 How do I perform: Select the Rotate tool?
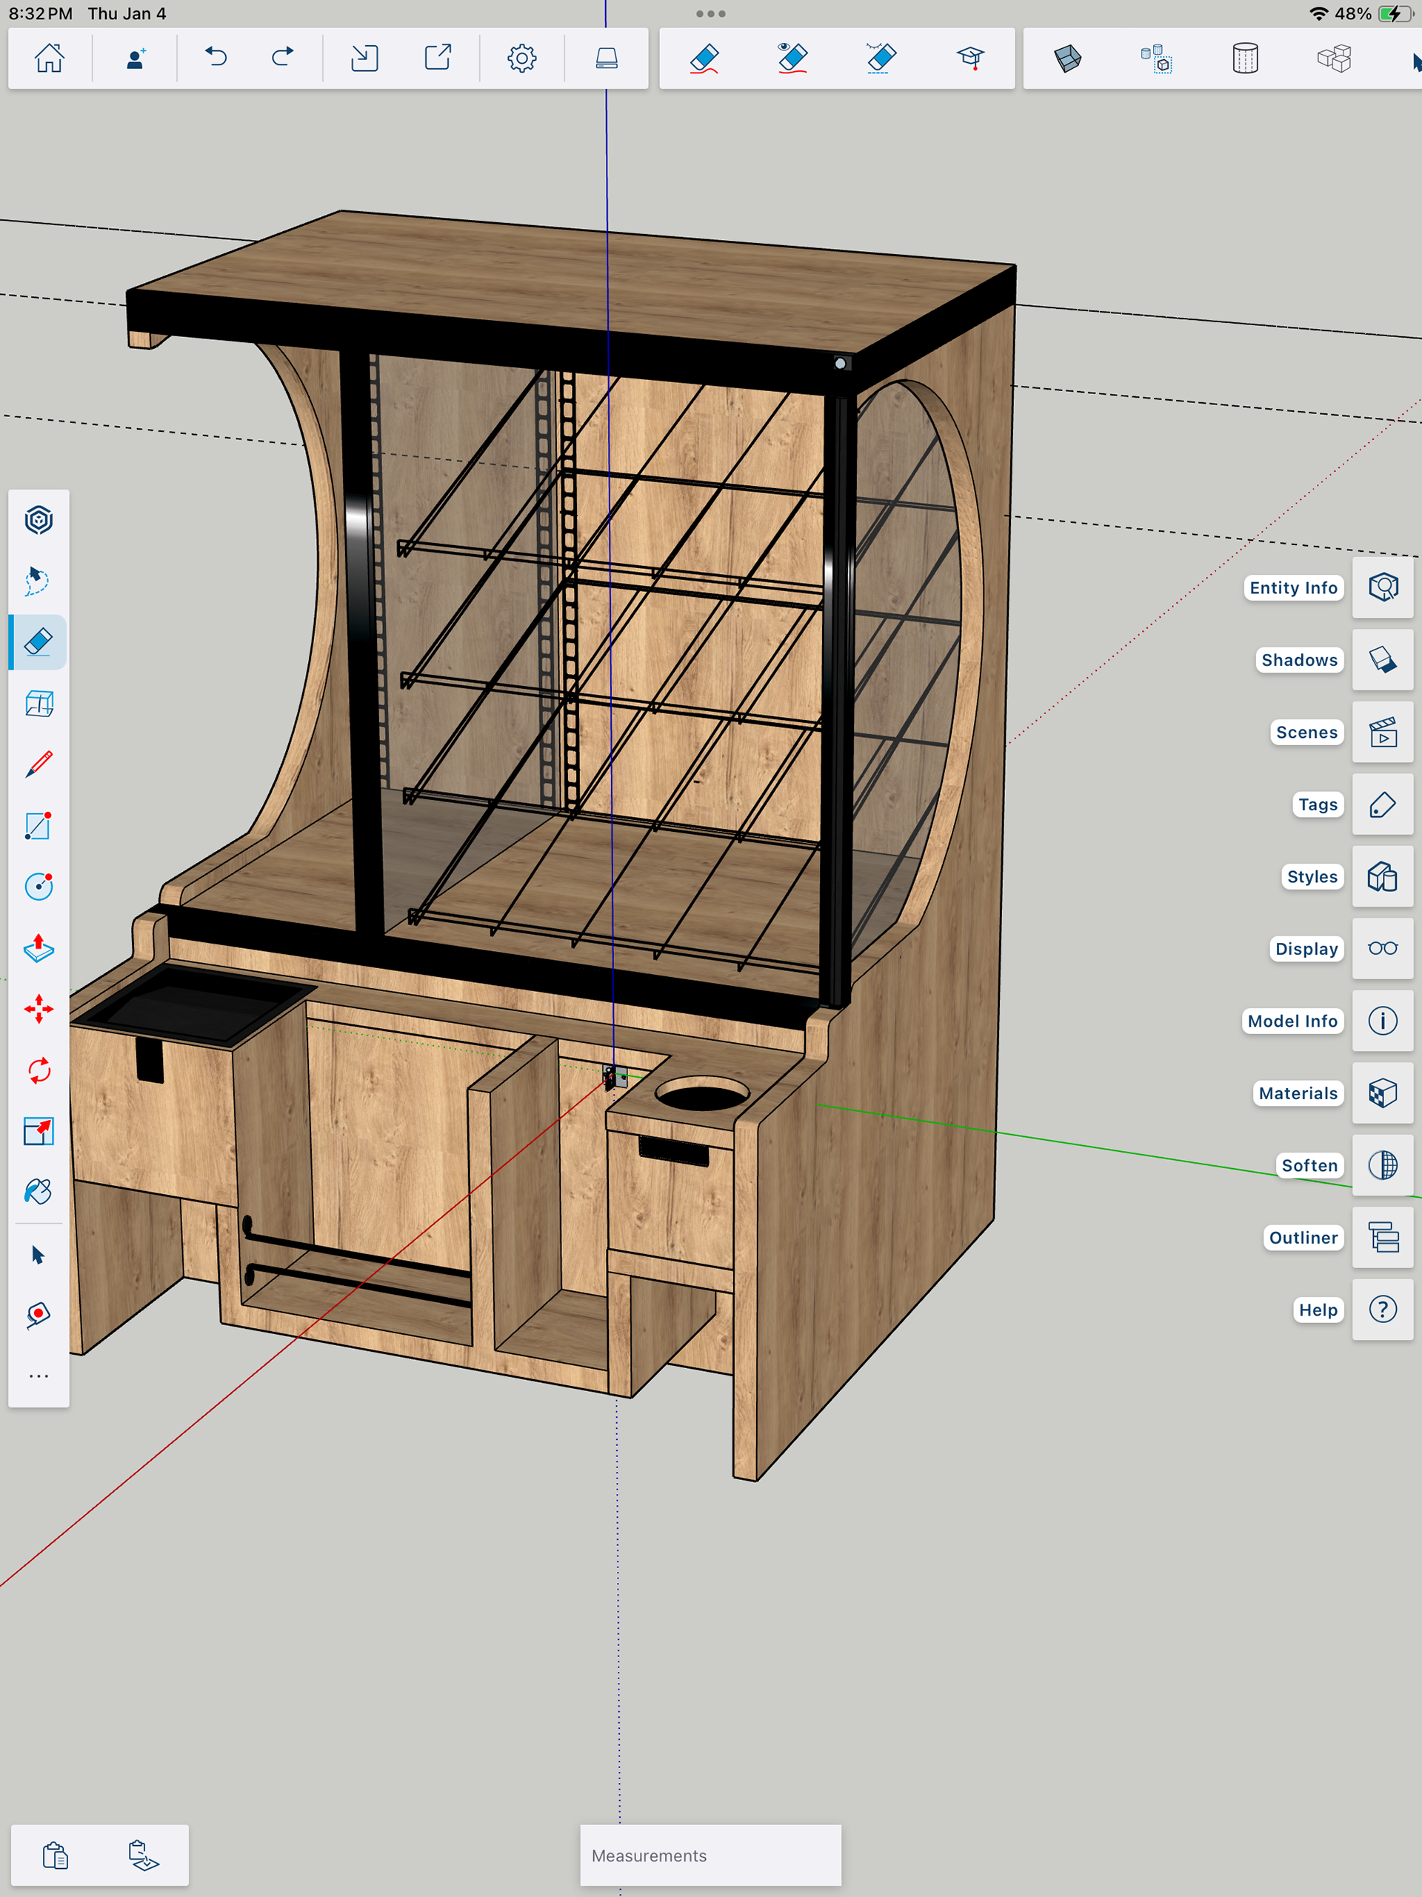(39, 1070)
